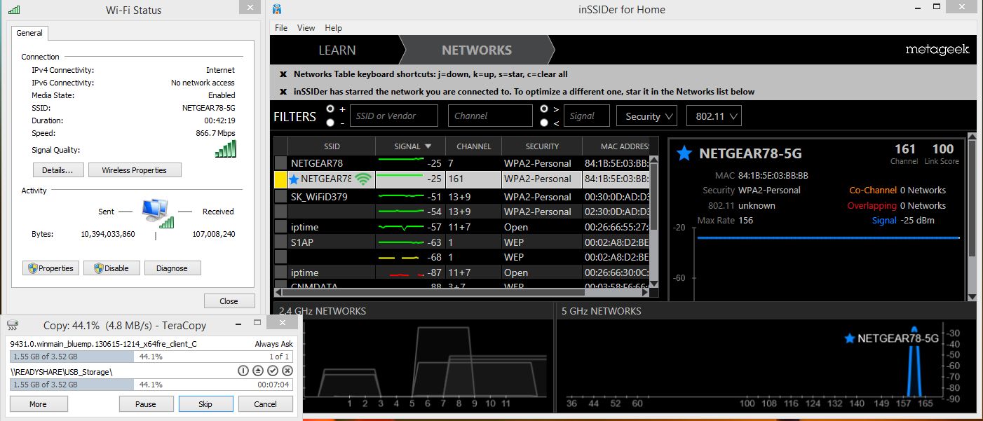Screen dimensions: 983x421
Task: Close the Wi-Fi Status dialog via Close button
Action: pos(229,301)
